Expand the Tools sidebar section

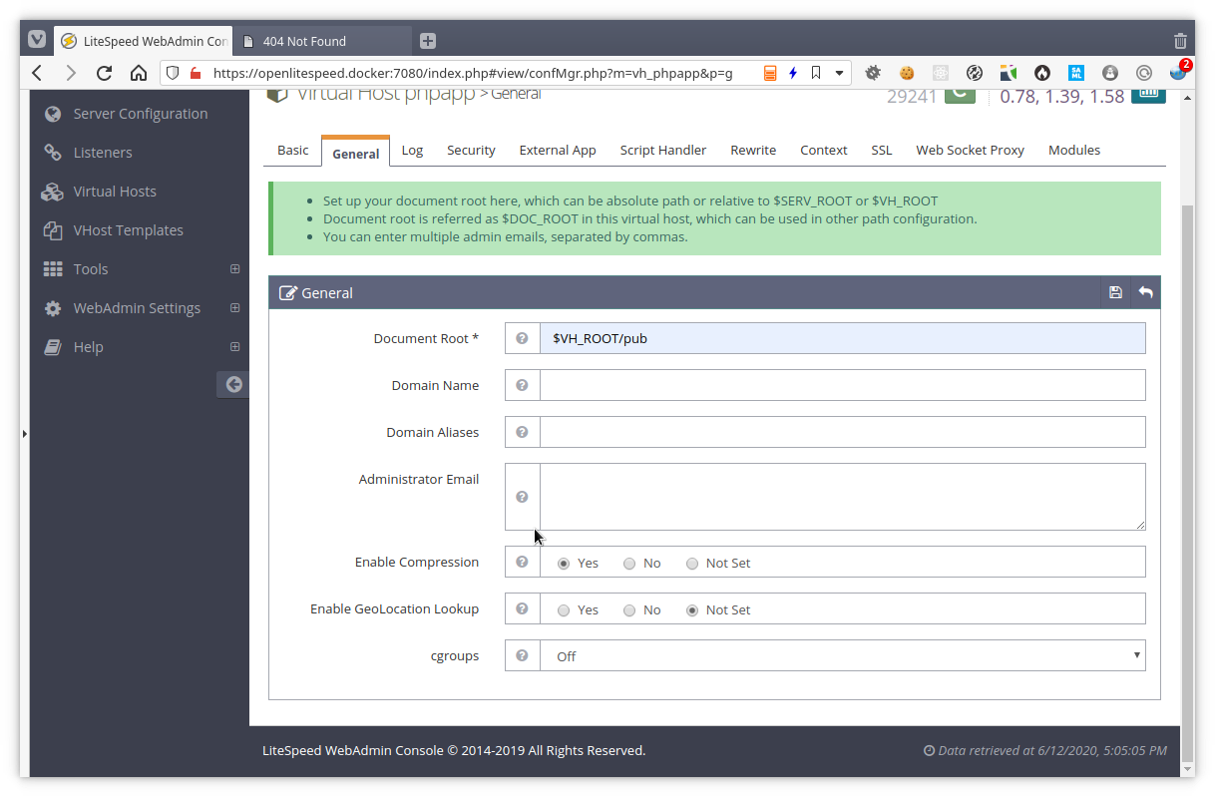[90, 268]
